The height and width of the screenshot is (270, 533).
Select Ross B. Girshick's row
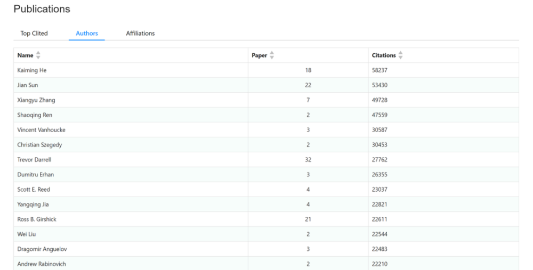(x=37, y=219)
